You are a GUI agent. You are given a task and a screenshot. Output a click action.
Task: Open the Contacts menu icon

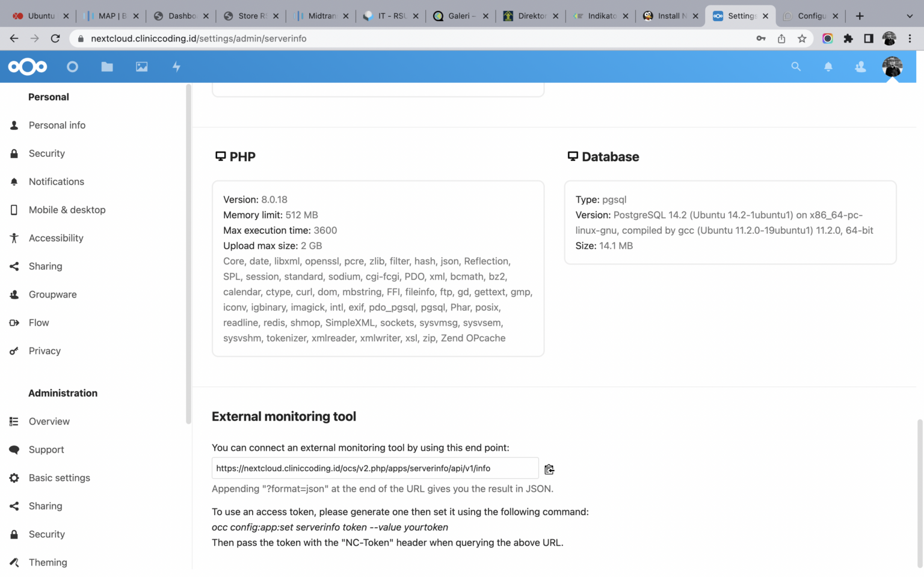(860, 67)
